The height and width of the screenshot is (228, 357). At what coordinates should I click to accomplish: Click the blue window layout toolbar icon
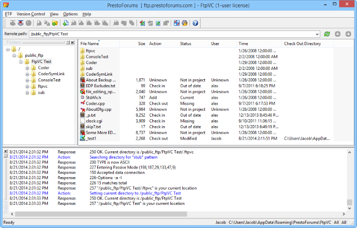177,23
